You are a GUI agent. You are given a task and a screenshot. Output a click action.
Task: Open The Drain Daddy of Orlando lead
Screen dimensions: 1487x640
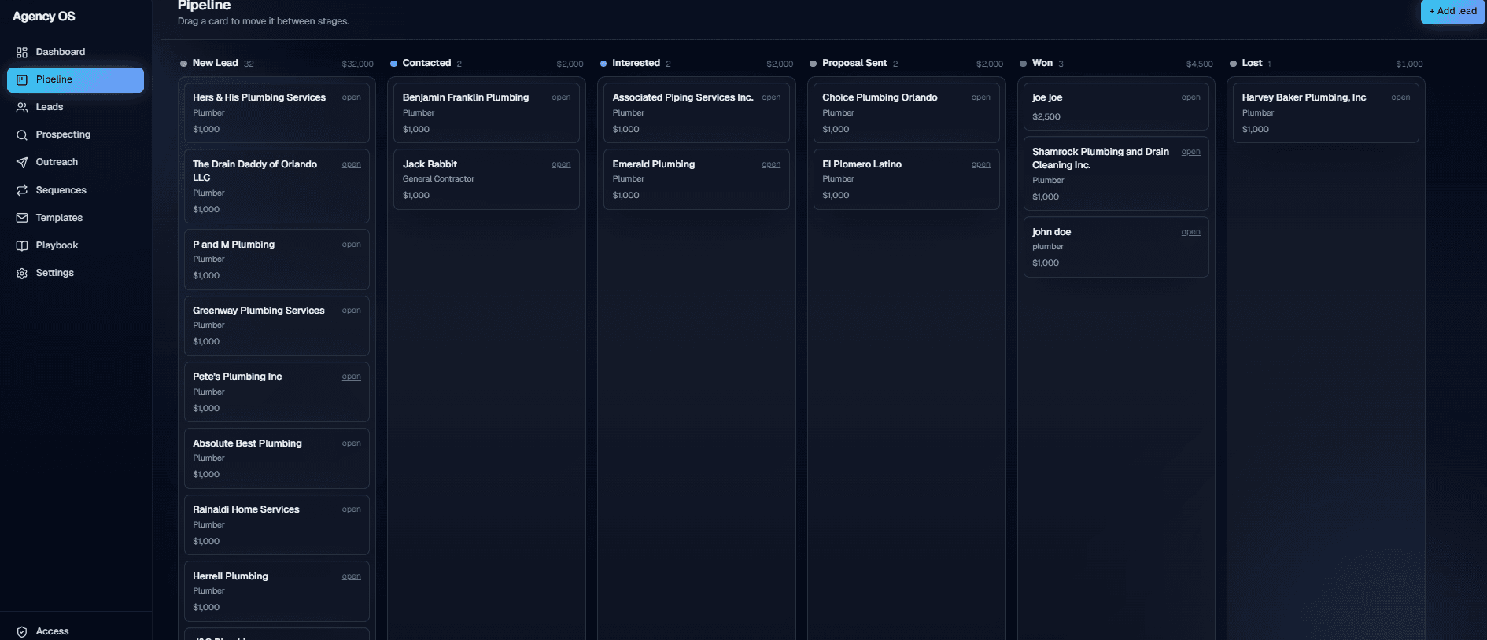(x=351, y=164)
